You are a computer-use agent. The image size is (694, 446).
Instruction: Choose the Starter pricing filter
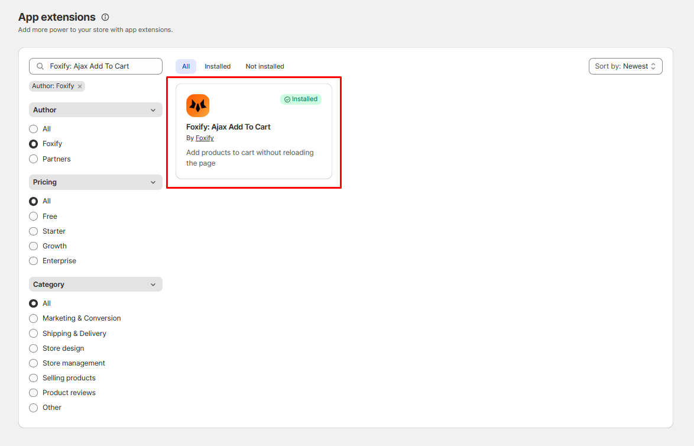[33, 231]
